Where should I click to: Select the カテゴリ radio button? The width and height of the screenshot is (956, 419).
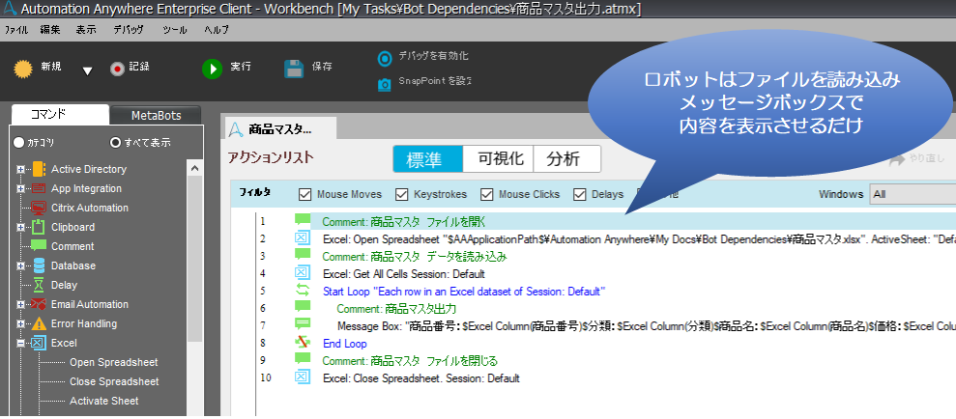coord(19,143)
